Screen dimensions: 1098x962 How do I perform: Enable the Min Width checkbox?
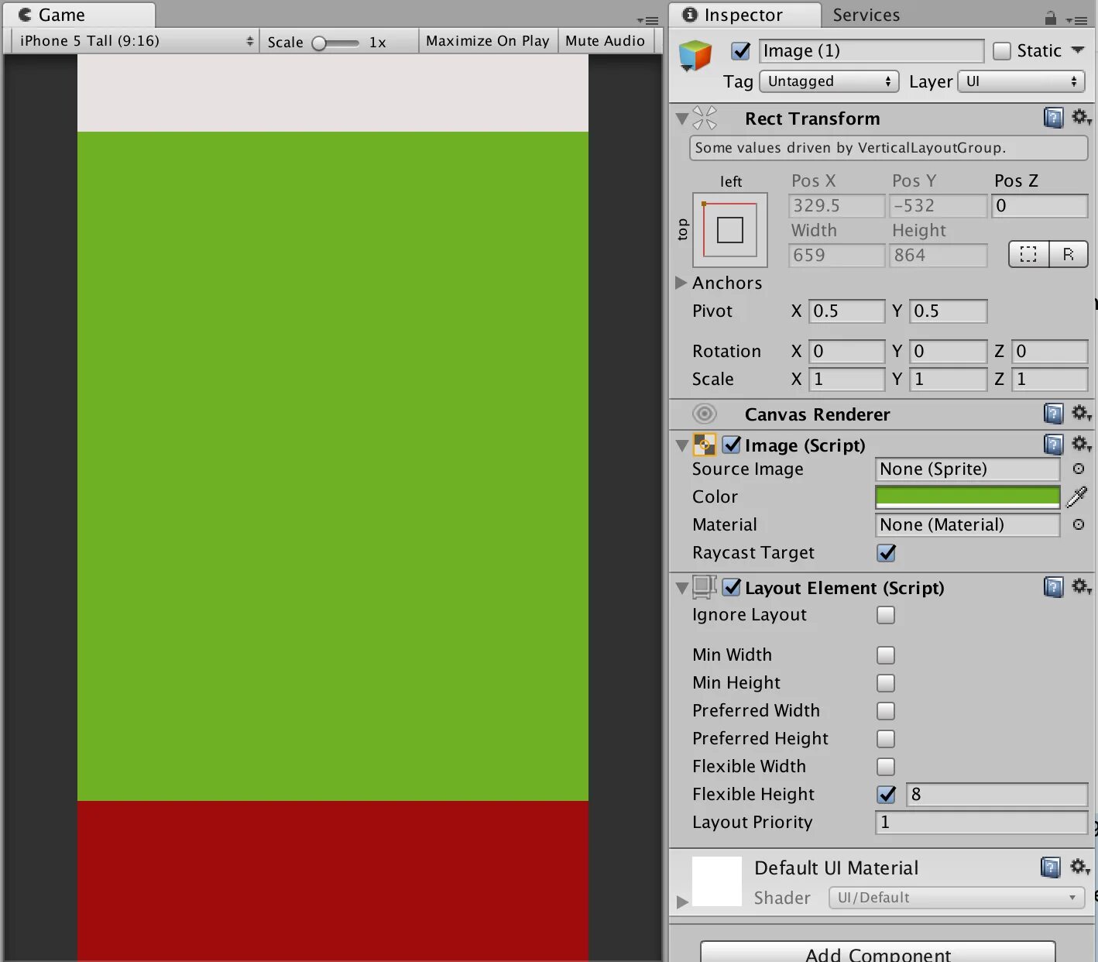pos(886,655)
